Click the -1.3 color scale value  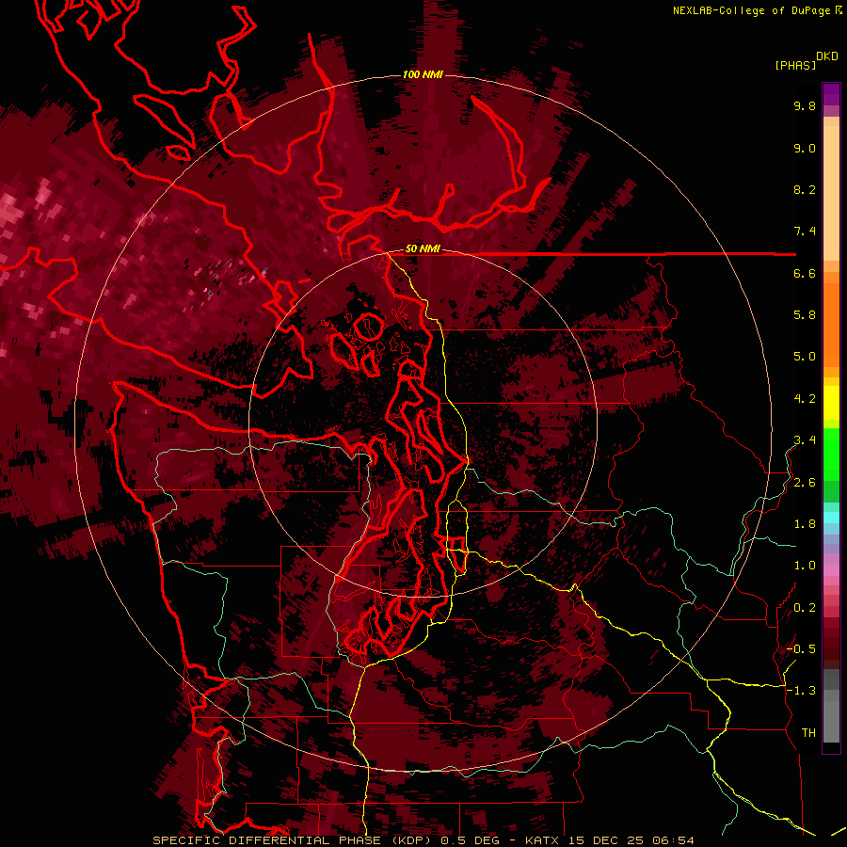pos(801,692)
